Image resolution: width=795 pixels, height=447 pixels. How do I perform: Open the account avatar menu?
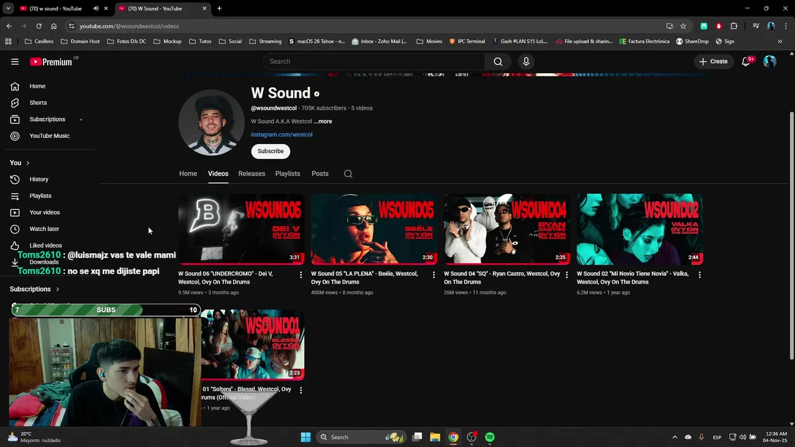770,61
